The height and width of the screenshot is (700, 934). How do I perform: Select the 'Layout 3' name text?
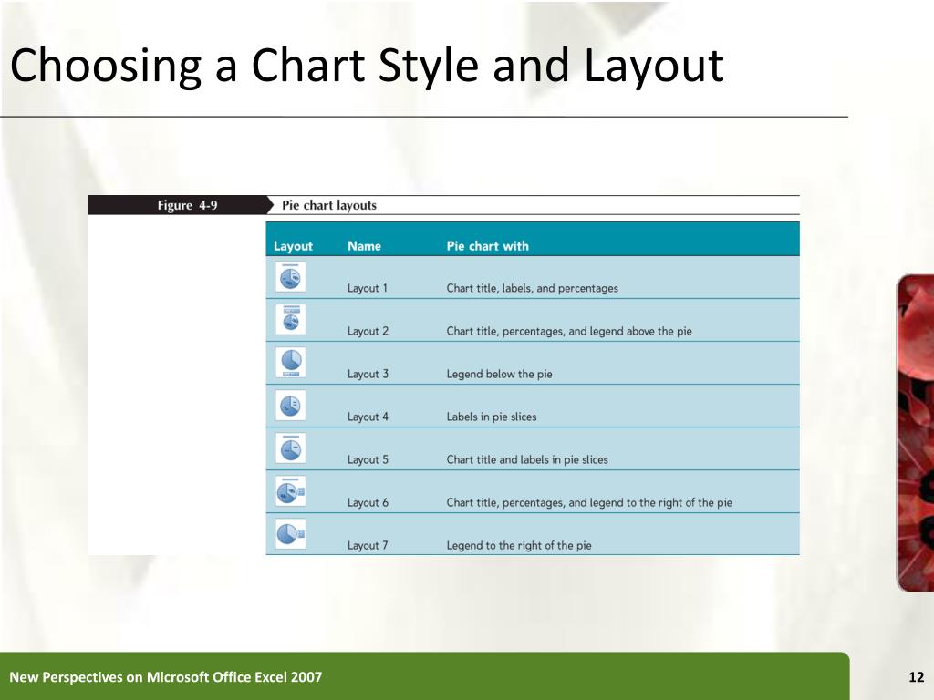pos(368,374)
